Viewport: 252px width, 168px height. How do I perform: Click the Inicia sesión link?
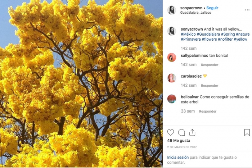point(178,158)
